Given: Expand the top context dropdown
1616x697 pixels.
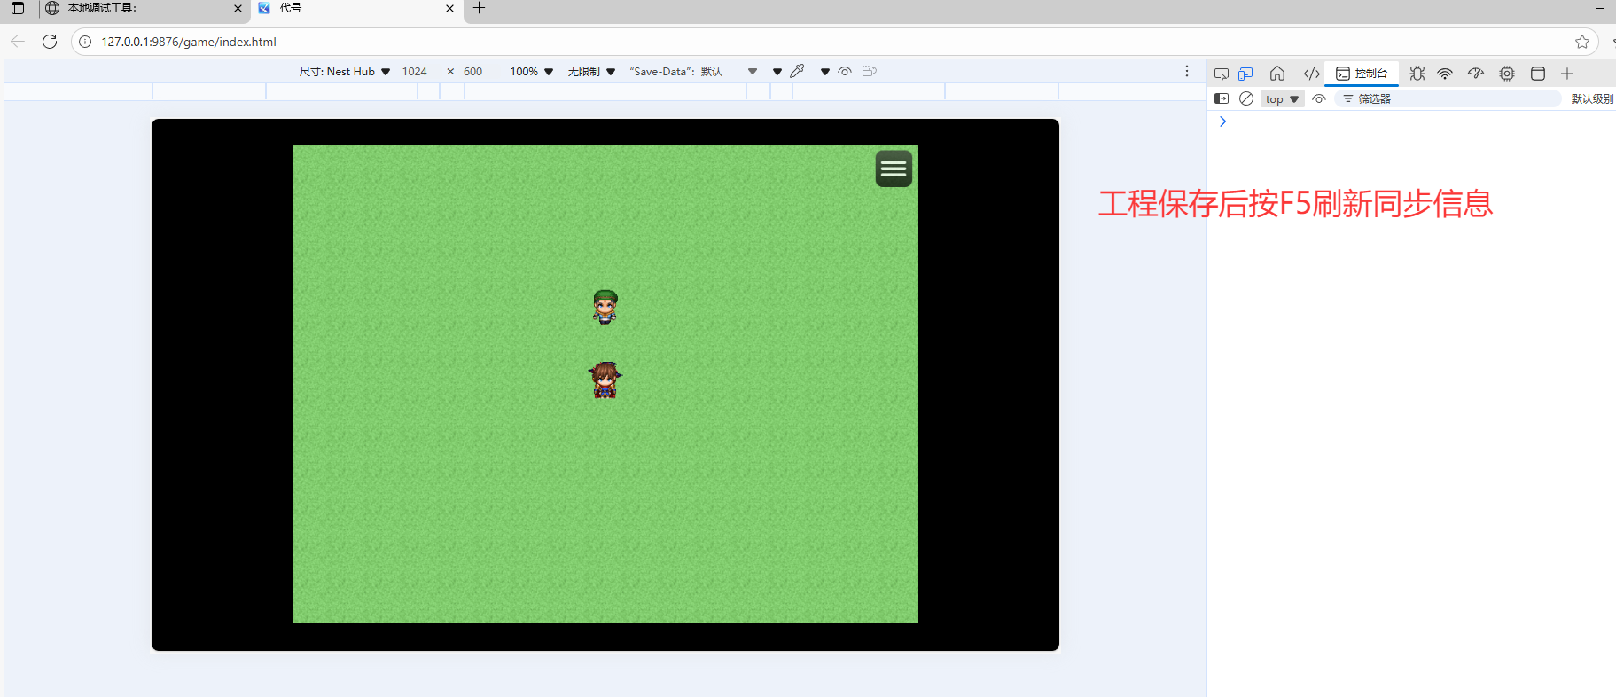Looking at the screenshot, I should (1283, 99).
